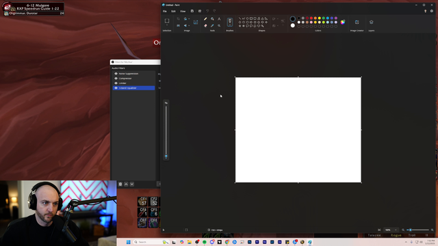Click the Crop icon in Image group
The image size is (438, 246).
point(178,18)
